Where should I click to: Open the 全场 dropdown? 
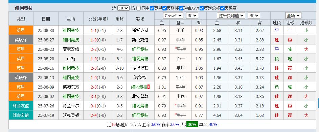(293, 15)
